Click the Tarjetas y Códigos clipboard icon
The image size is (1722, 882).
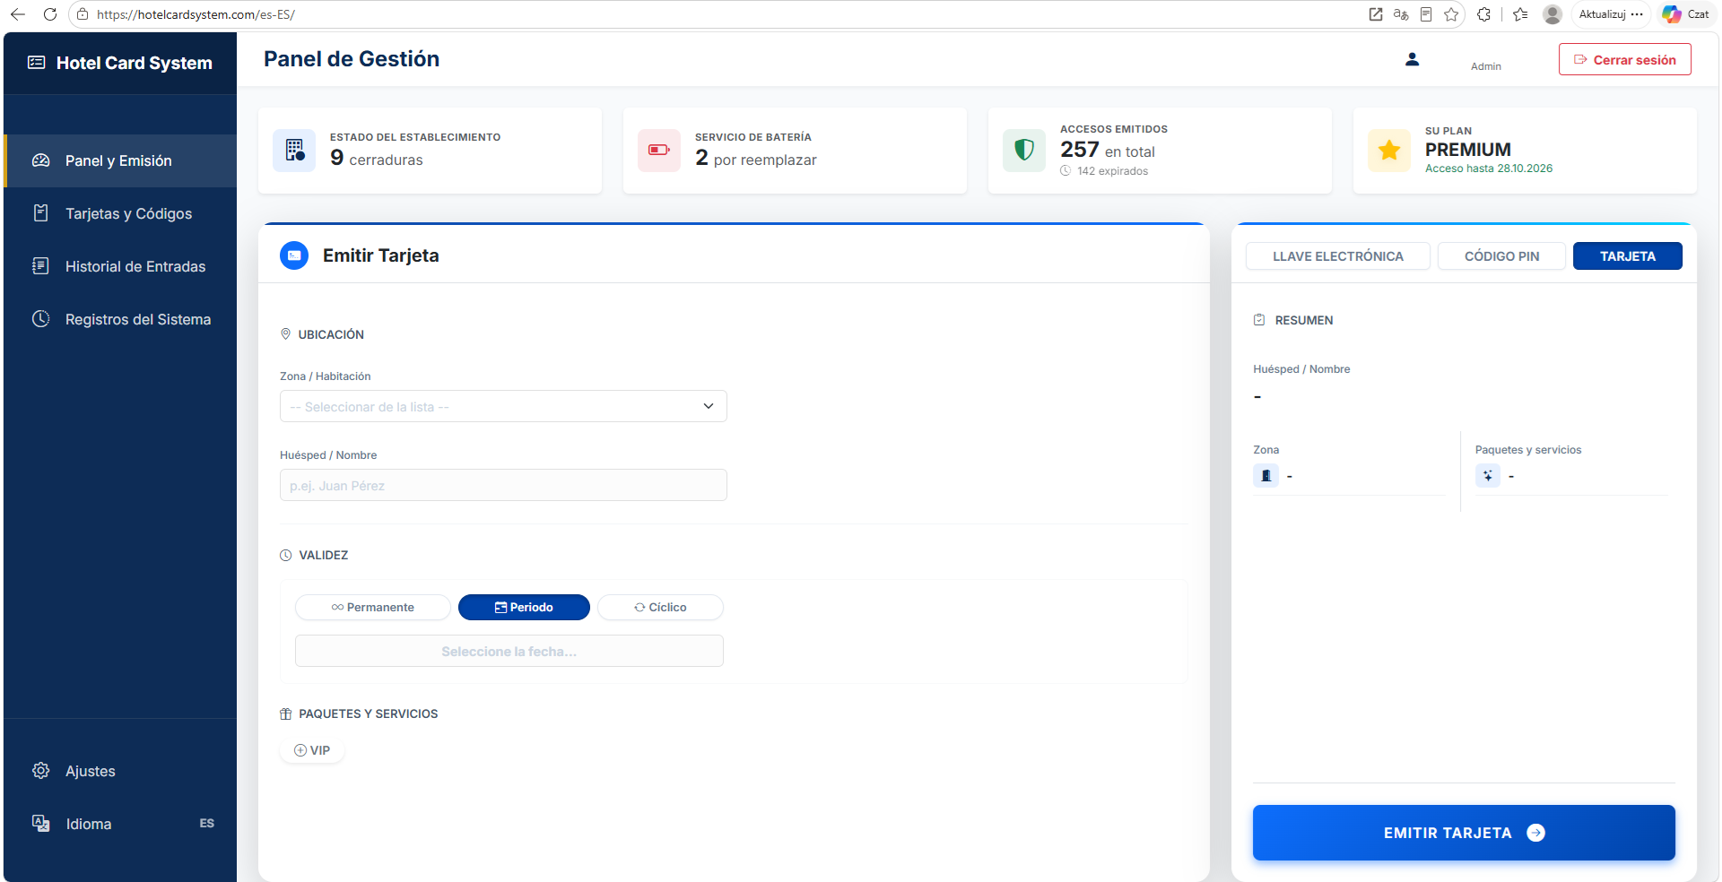coord(41,213)
